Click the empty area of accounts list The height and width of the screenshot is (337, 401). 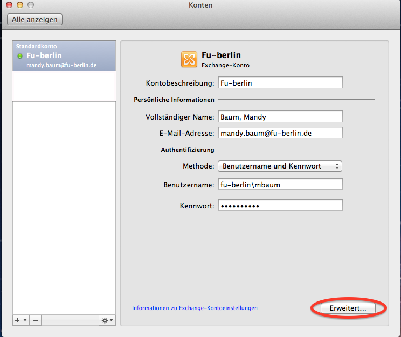click(64, 205)
